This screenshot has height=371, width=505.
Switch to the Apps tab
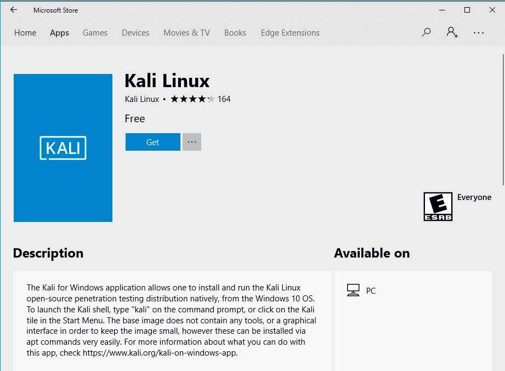pos(59,33)
